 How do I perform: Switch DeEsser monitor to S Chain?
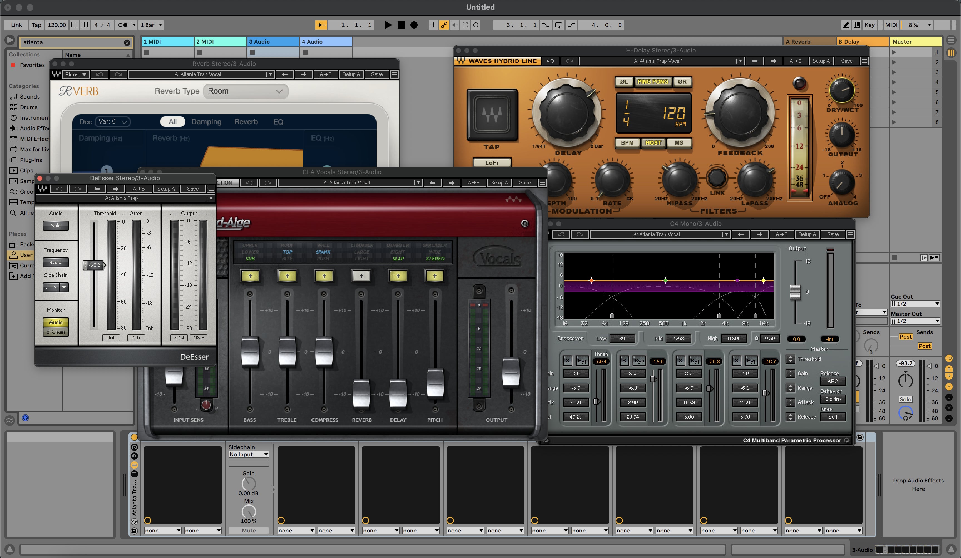pos(56,332)
